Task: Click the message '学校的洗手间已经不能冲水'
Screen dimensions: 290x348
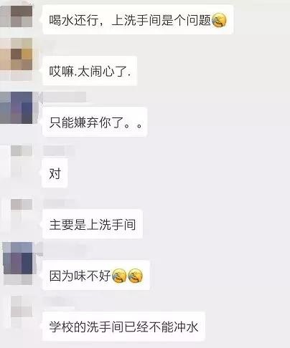Action: coord(123,327)
